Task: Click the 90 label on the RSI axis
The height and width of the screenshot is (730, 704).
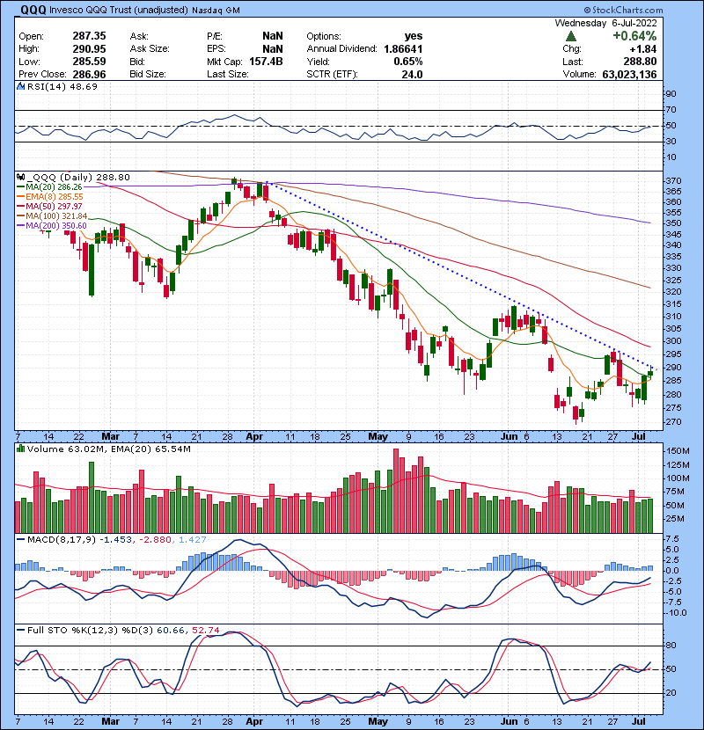Action: point(671,93)
